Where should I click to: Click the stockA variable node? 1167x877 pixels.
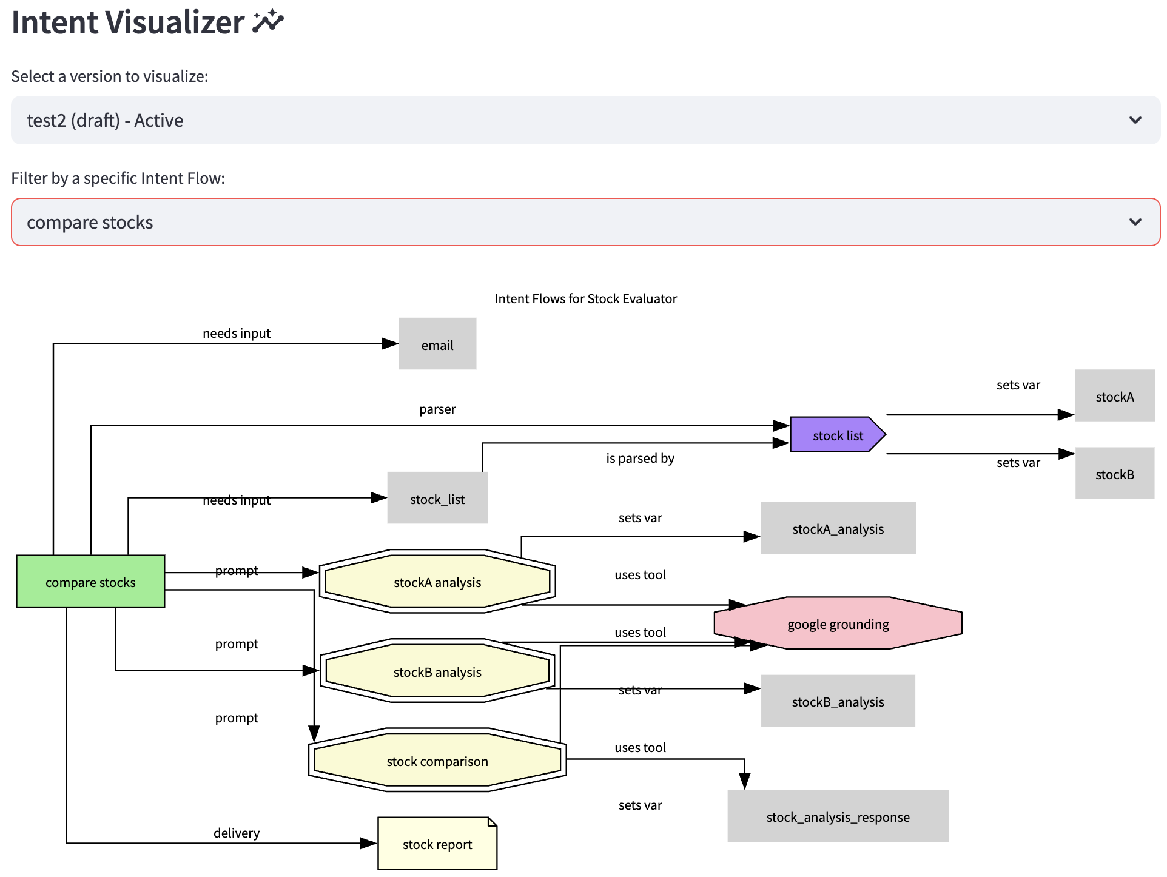[x=1114, y=396]
